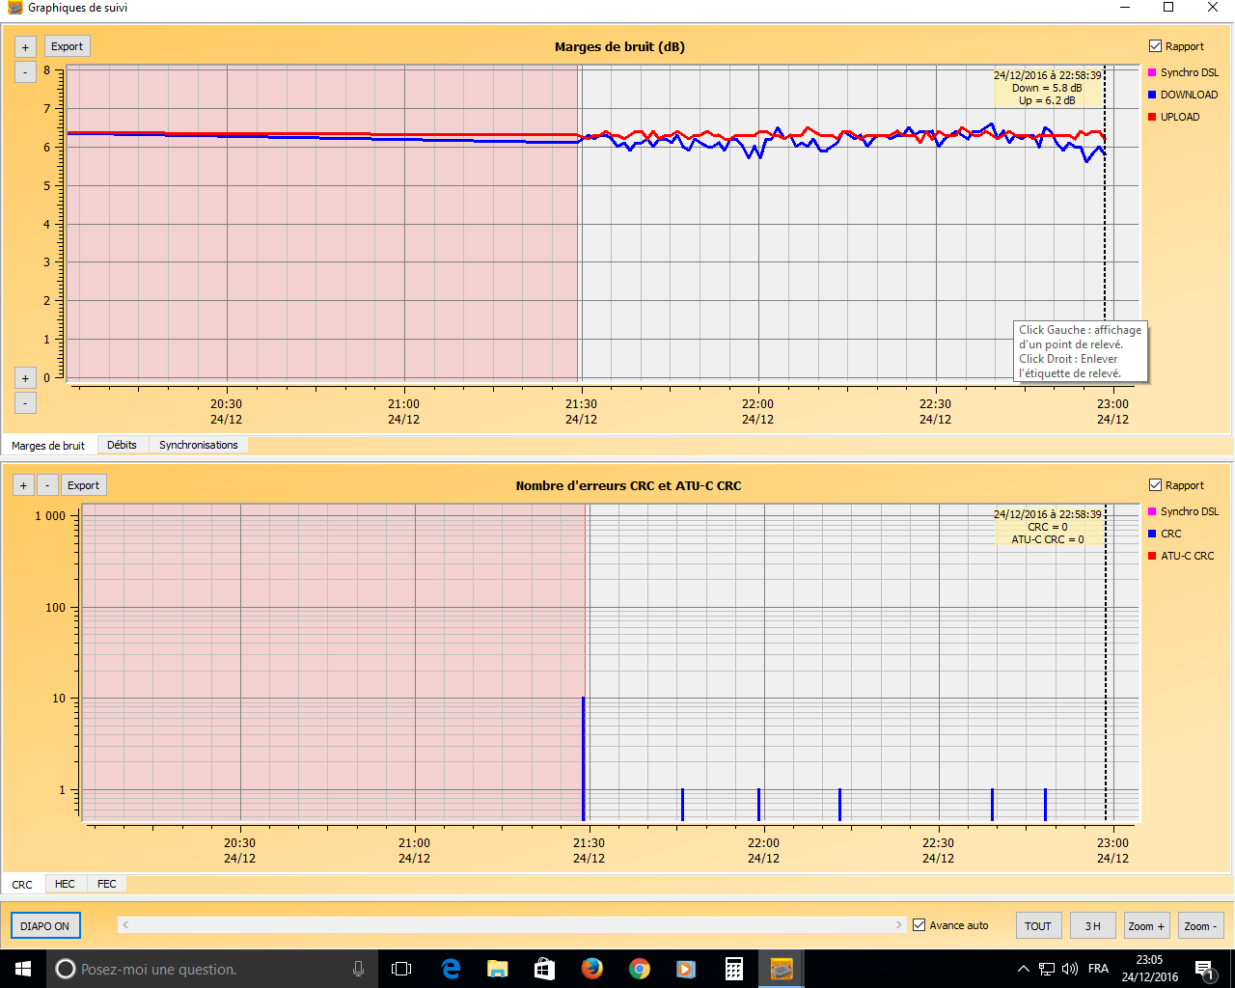Open File Explorer from the taskbar
Image resolution: width=1235 pixels, height=988 pixels.
coord(498,969)
